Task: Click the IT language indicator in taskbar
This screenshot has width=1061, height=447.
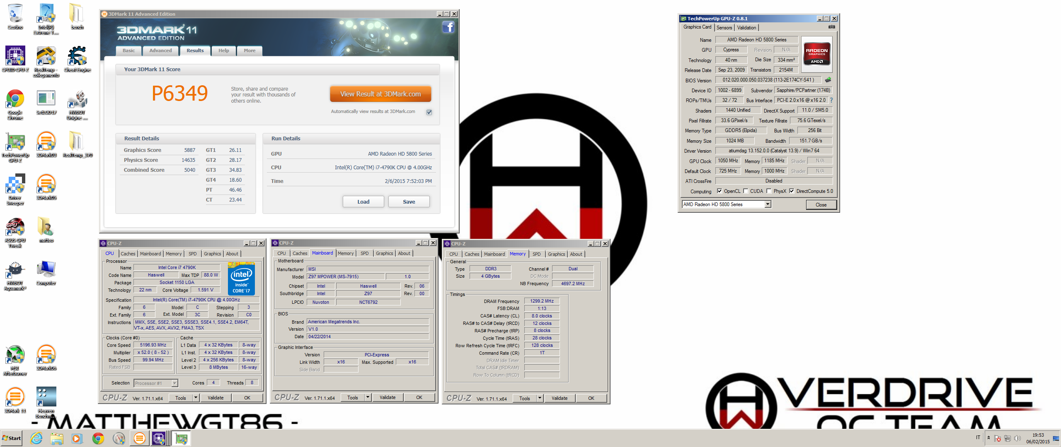Action: click(978, 437)
